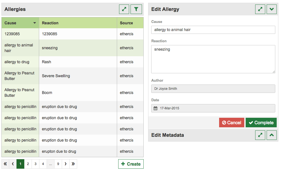Select the 'allergy to drug' Rash row
282x174 pixels.
tap(72, 62)
